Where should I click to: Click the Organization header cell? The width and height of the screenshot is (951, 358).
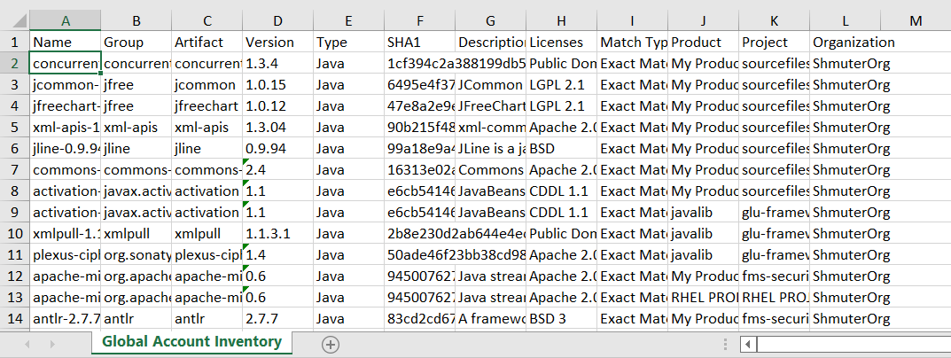854,42
